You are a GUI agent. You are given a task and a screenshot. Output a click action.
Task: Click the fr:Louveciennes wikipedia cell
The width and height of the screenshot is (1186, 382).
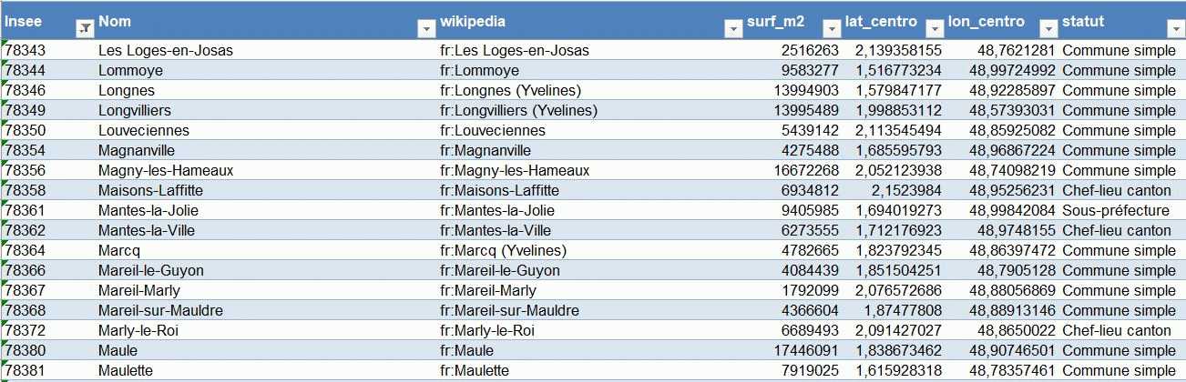[492, 130]
